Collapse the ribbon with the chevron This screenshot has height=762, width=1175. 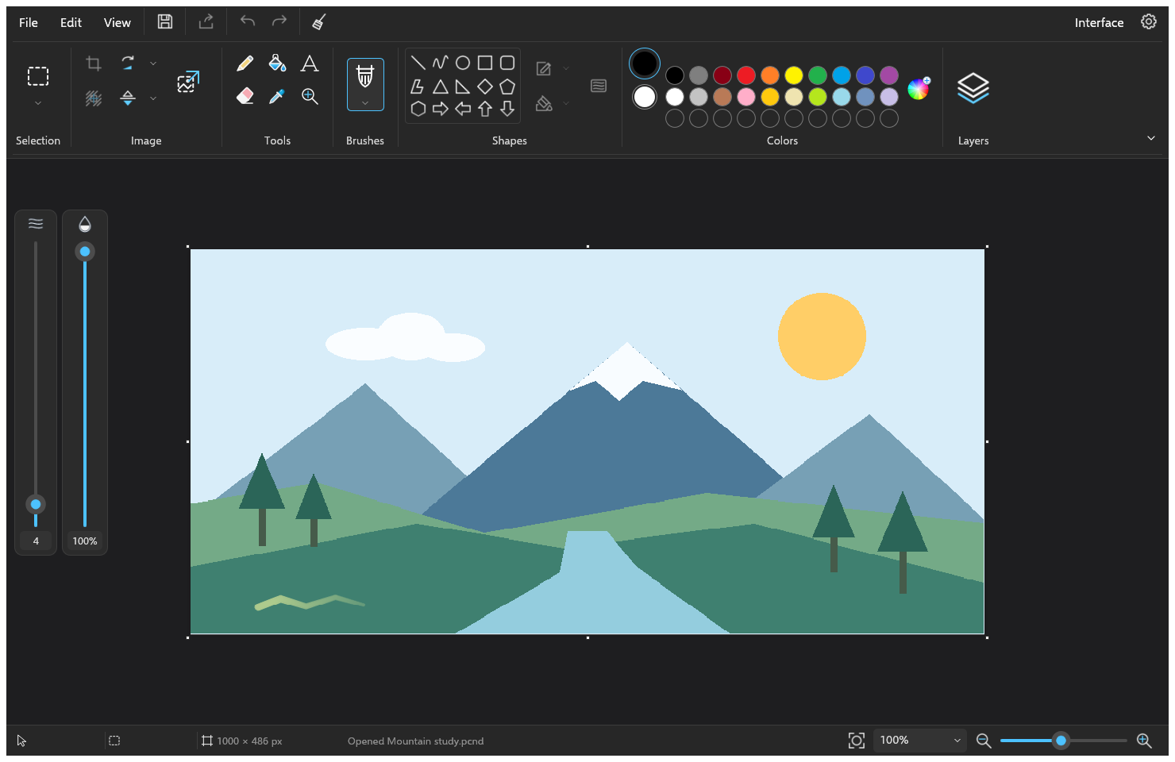click(1151, 138)
